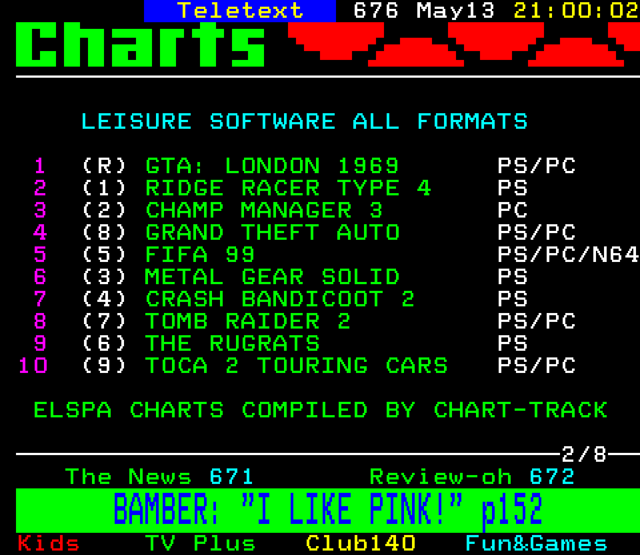Image resolution: width=640 pixels, height=555 pixels.
Task: Open The News 671 link
Action: pyautogui.click(x=159, y=477)
